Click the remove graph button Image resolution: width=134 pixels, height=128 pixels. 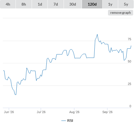click(x=120, y=13)
